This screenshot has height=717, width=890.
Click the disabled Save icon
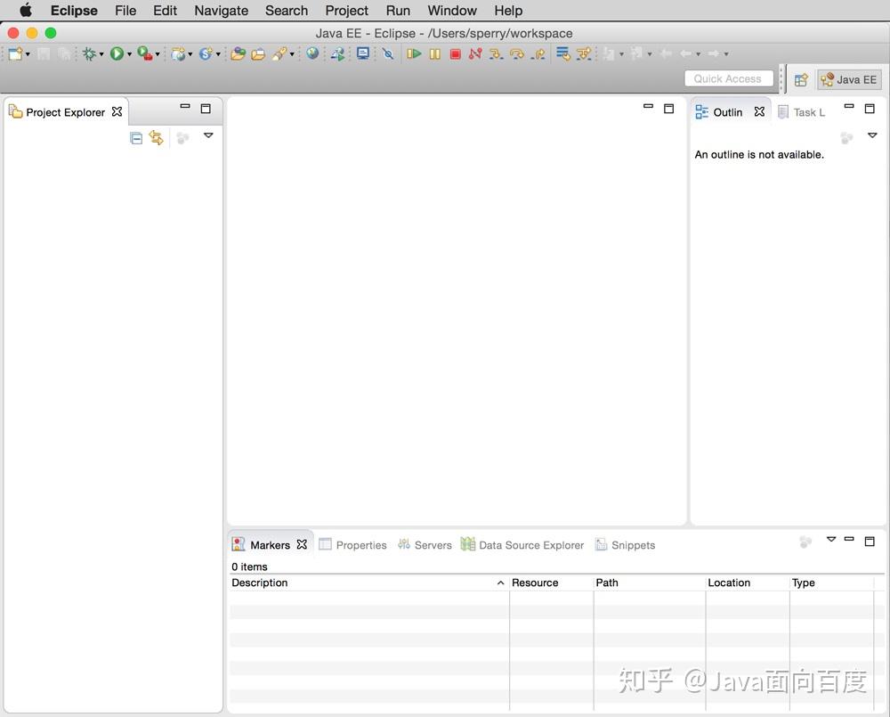click(44, 54)
